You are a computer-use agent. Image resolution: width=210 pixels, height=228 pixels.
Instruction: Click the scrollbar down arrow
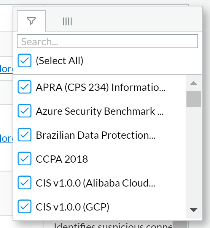click(x=194, y=210)
